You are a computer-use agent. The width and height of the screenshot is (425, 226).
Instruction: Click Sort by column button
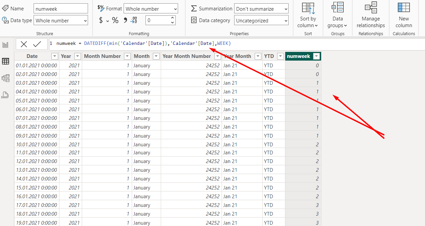308,15
